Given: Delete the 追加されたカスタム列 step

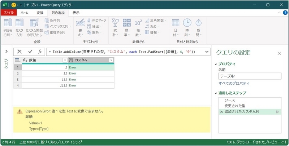Looking at the screenshot, I should (x=221, y=112).
